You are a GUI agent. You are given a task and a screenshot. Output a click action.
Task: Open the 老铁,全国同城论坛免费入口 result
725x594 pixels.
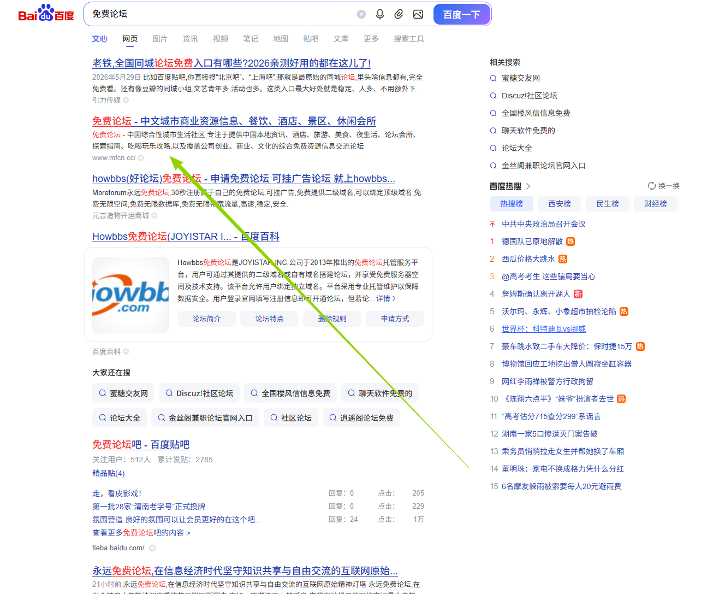point(231,63)
